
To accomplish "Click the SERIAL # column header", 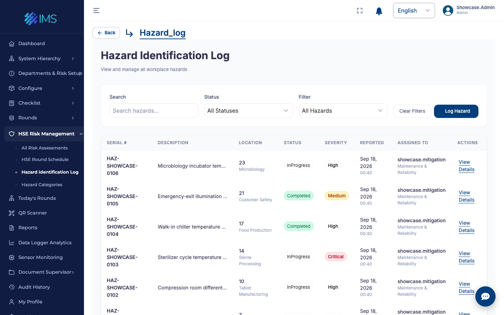I will click(x=117, y=143).
